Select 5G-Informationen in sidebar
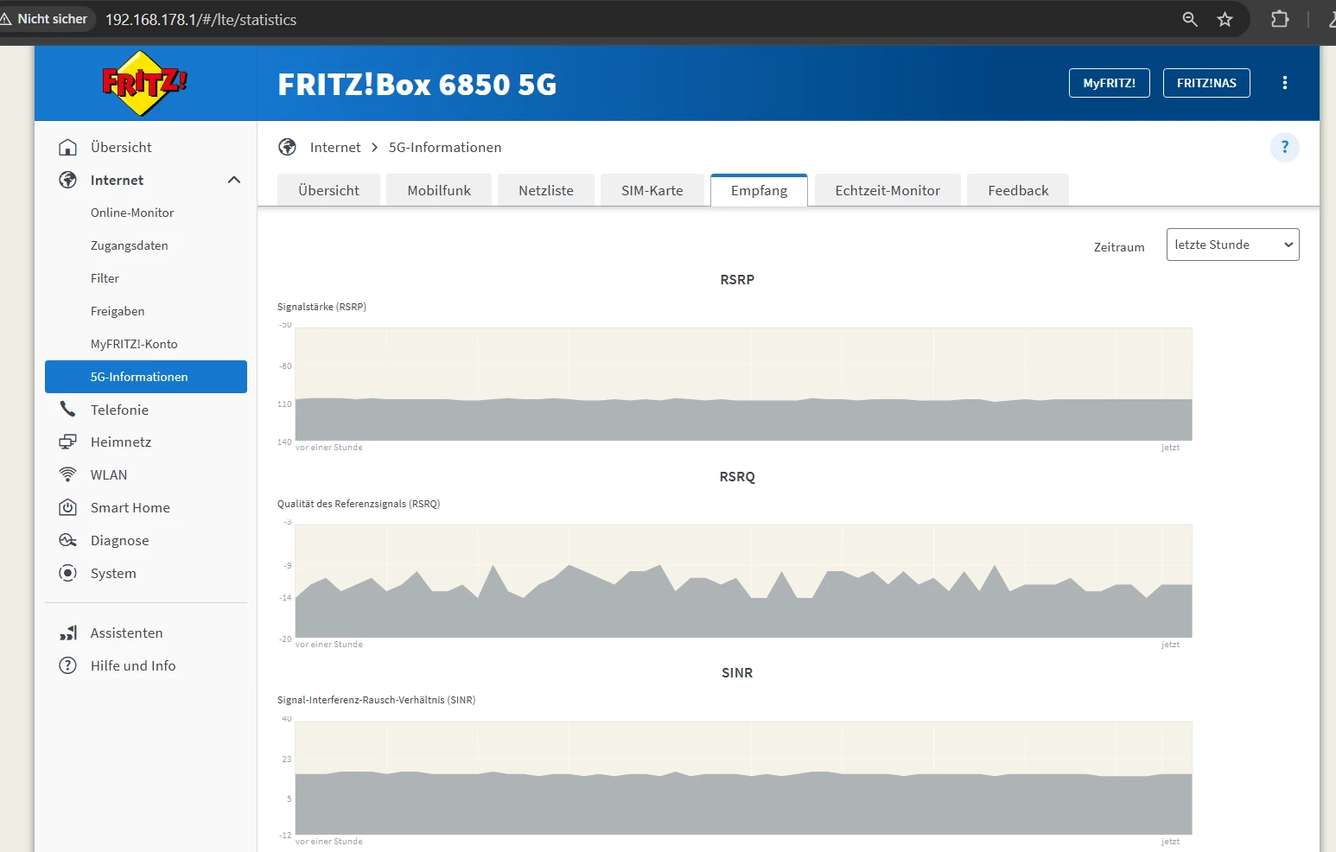 tap(146, 377)
